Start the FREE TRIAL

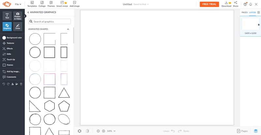(209, 4)
